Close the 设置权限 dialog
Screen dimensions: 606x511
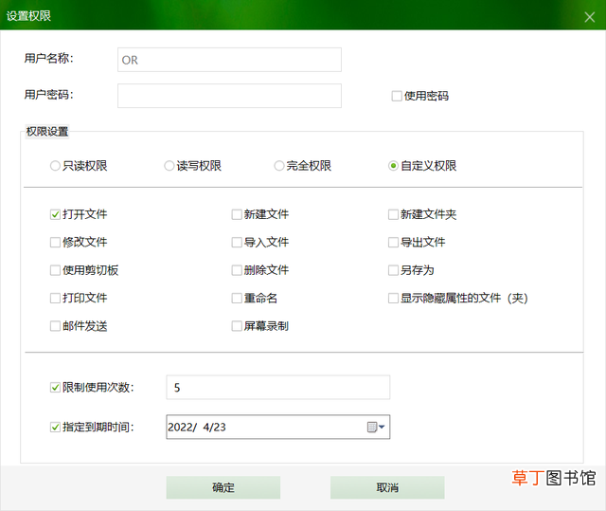coord(589,17)
